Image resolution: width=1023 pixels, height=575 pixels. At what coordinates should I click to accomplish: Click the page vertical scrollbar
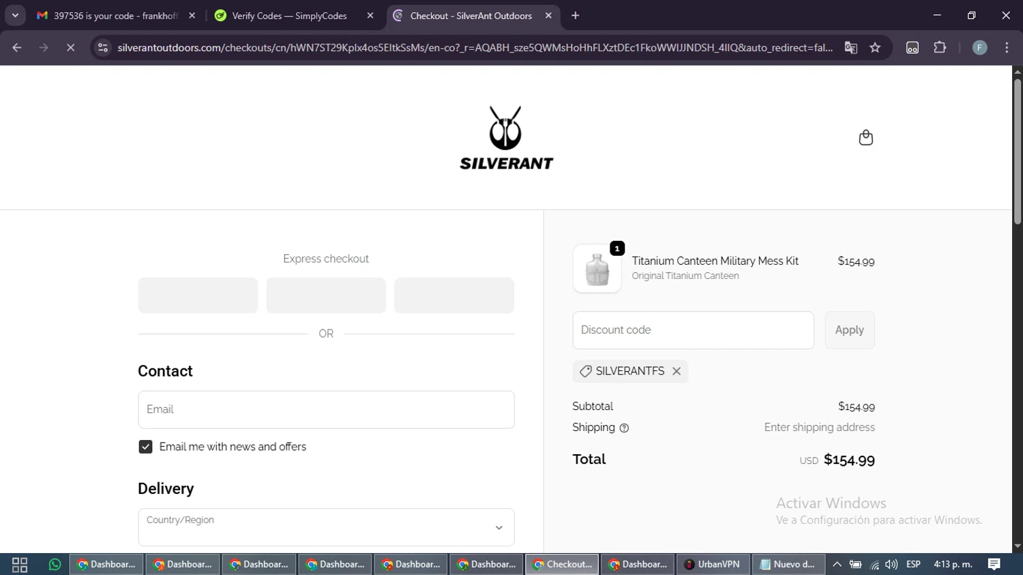tap(1018, 151)
